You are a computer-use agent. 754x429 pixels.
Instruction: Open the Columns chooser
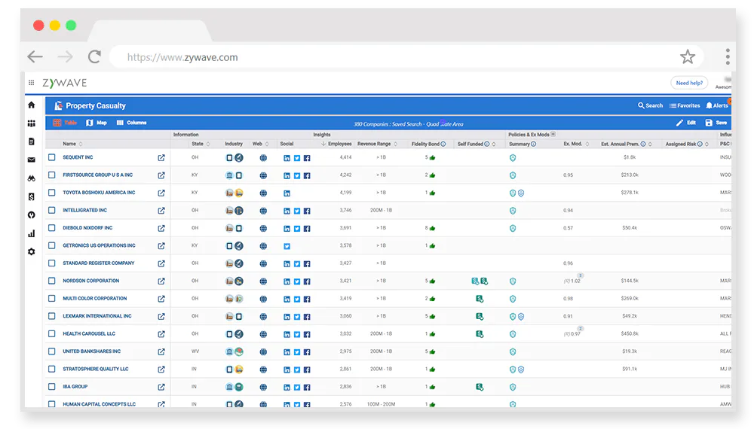(x=131, y=123)
